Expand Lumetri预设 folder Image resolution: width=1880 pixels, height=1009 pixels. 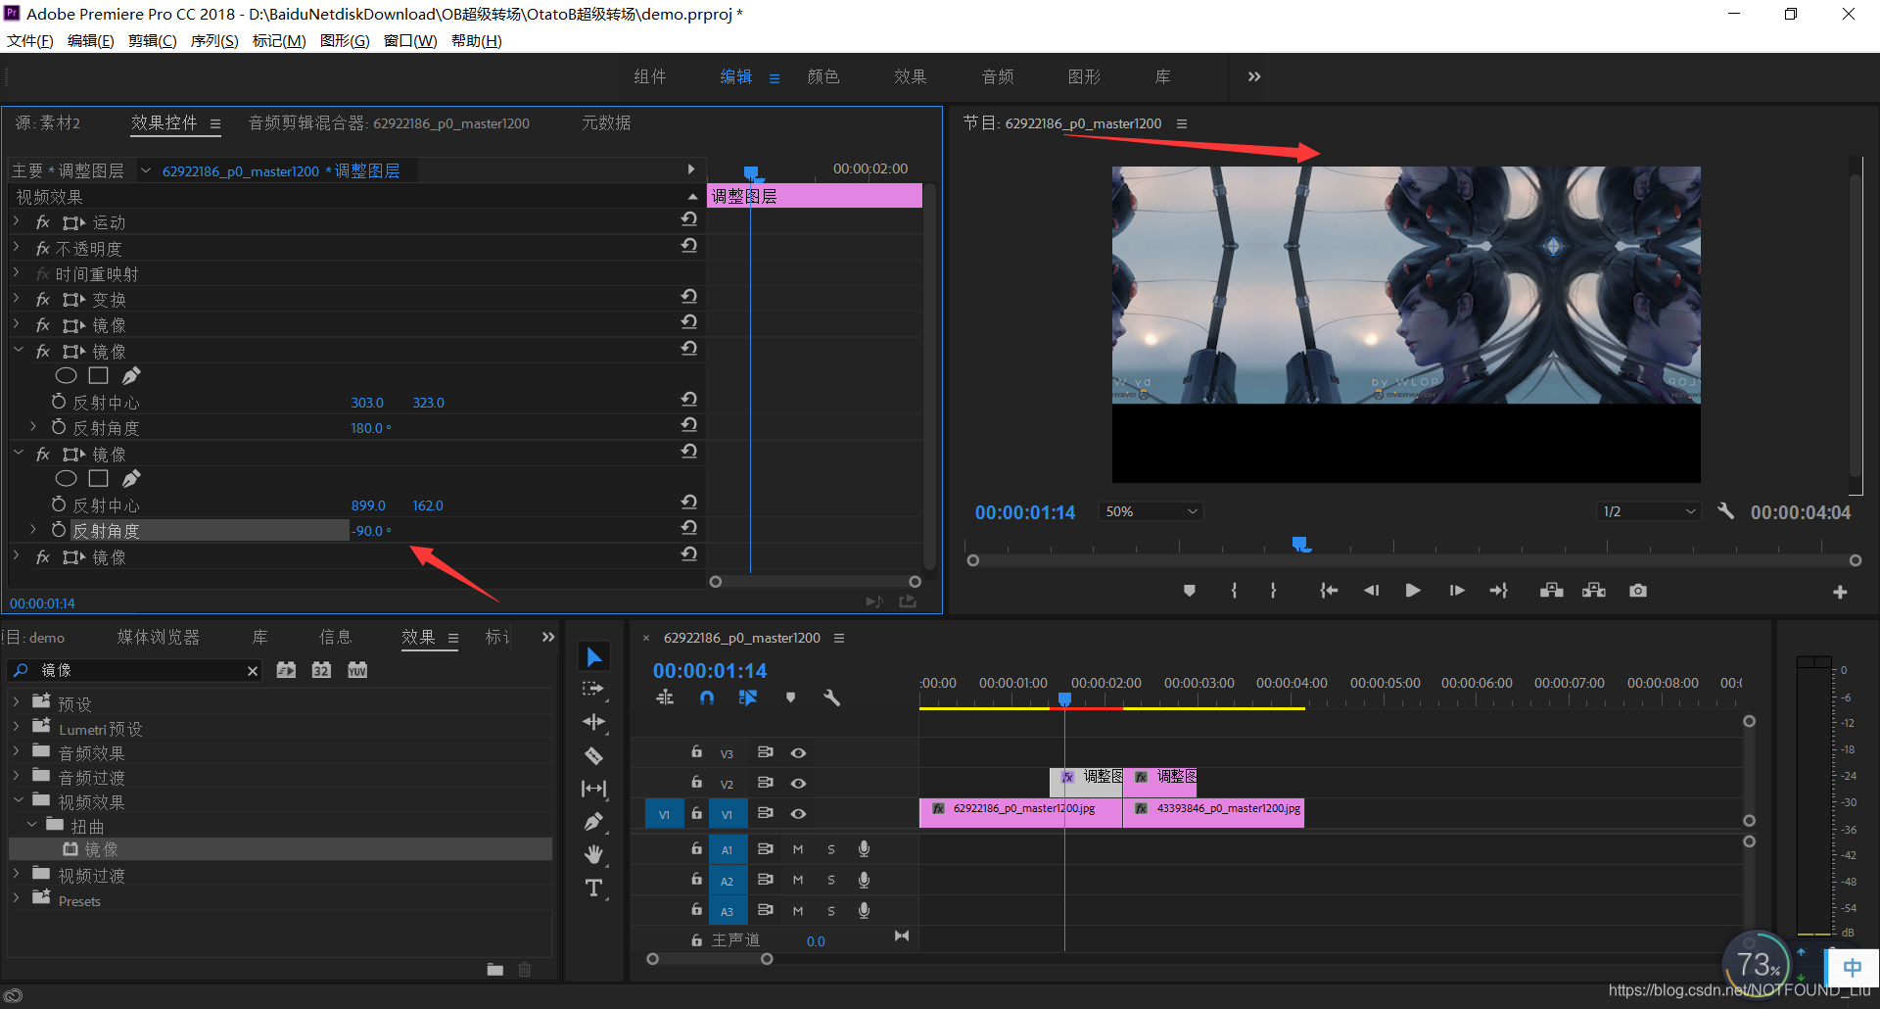(x=17, y=727)
